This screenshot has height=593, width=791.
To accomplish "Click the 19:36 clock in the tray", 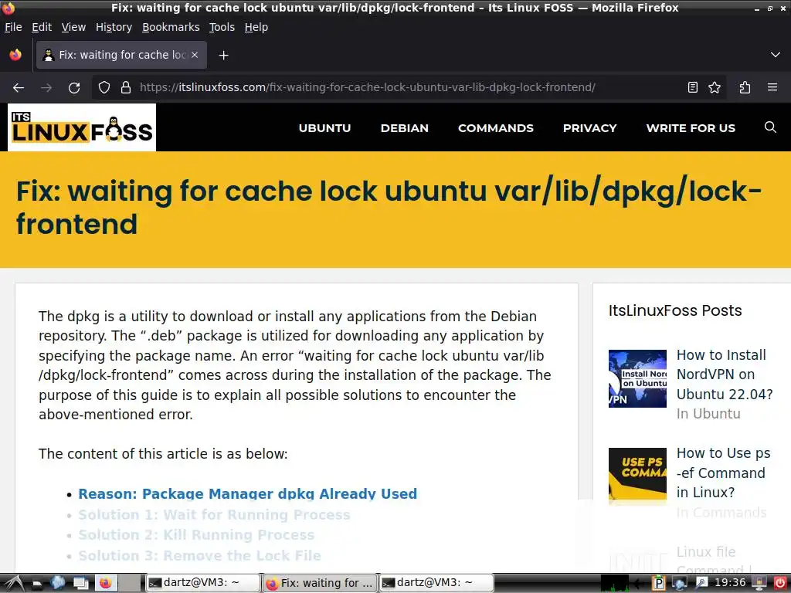I will click(x=729, y=582).
